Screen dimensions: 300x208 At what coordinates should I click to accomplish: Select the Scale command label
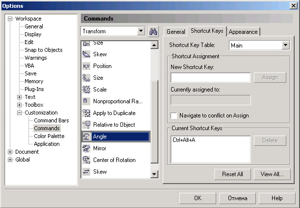100,90
